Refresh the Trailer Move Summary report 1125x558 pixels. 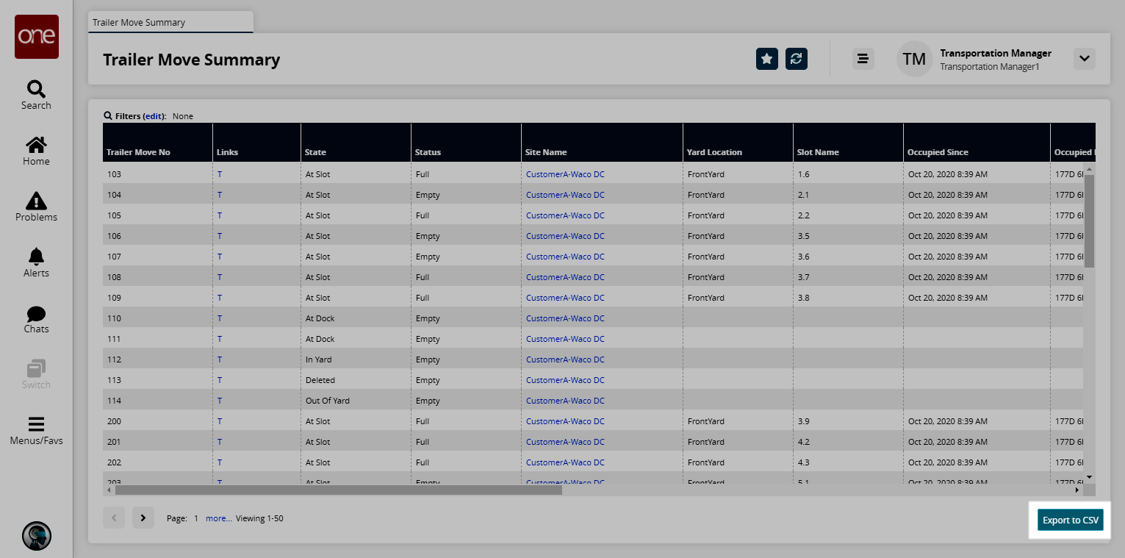tap(797, 59)
